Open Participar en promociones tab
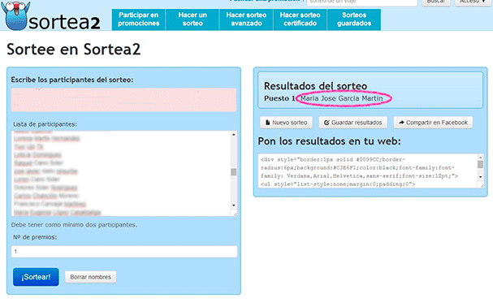The height and width of the screenshot is (307, 493). [138, 19]
